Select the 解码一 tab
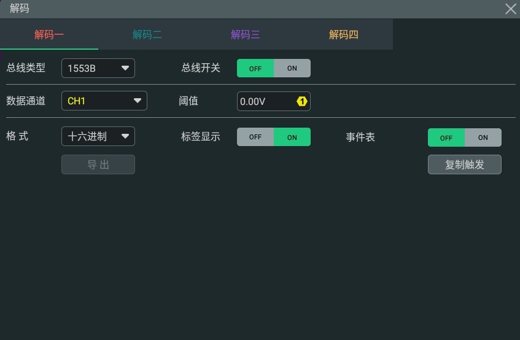The width and height of the screenshot is (520, 340). pyautogui.click(x=49, y=34)
